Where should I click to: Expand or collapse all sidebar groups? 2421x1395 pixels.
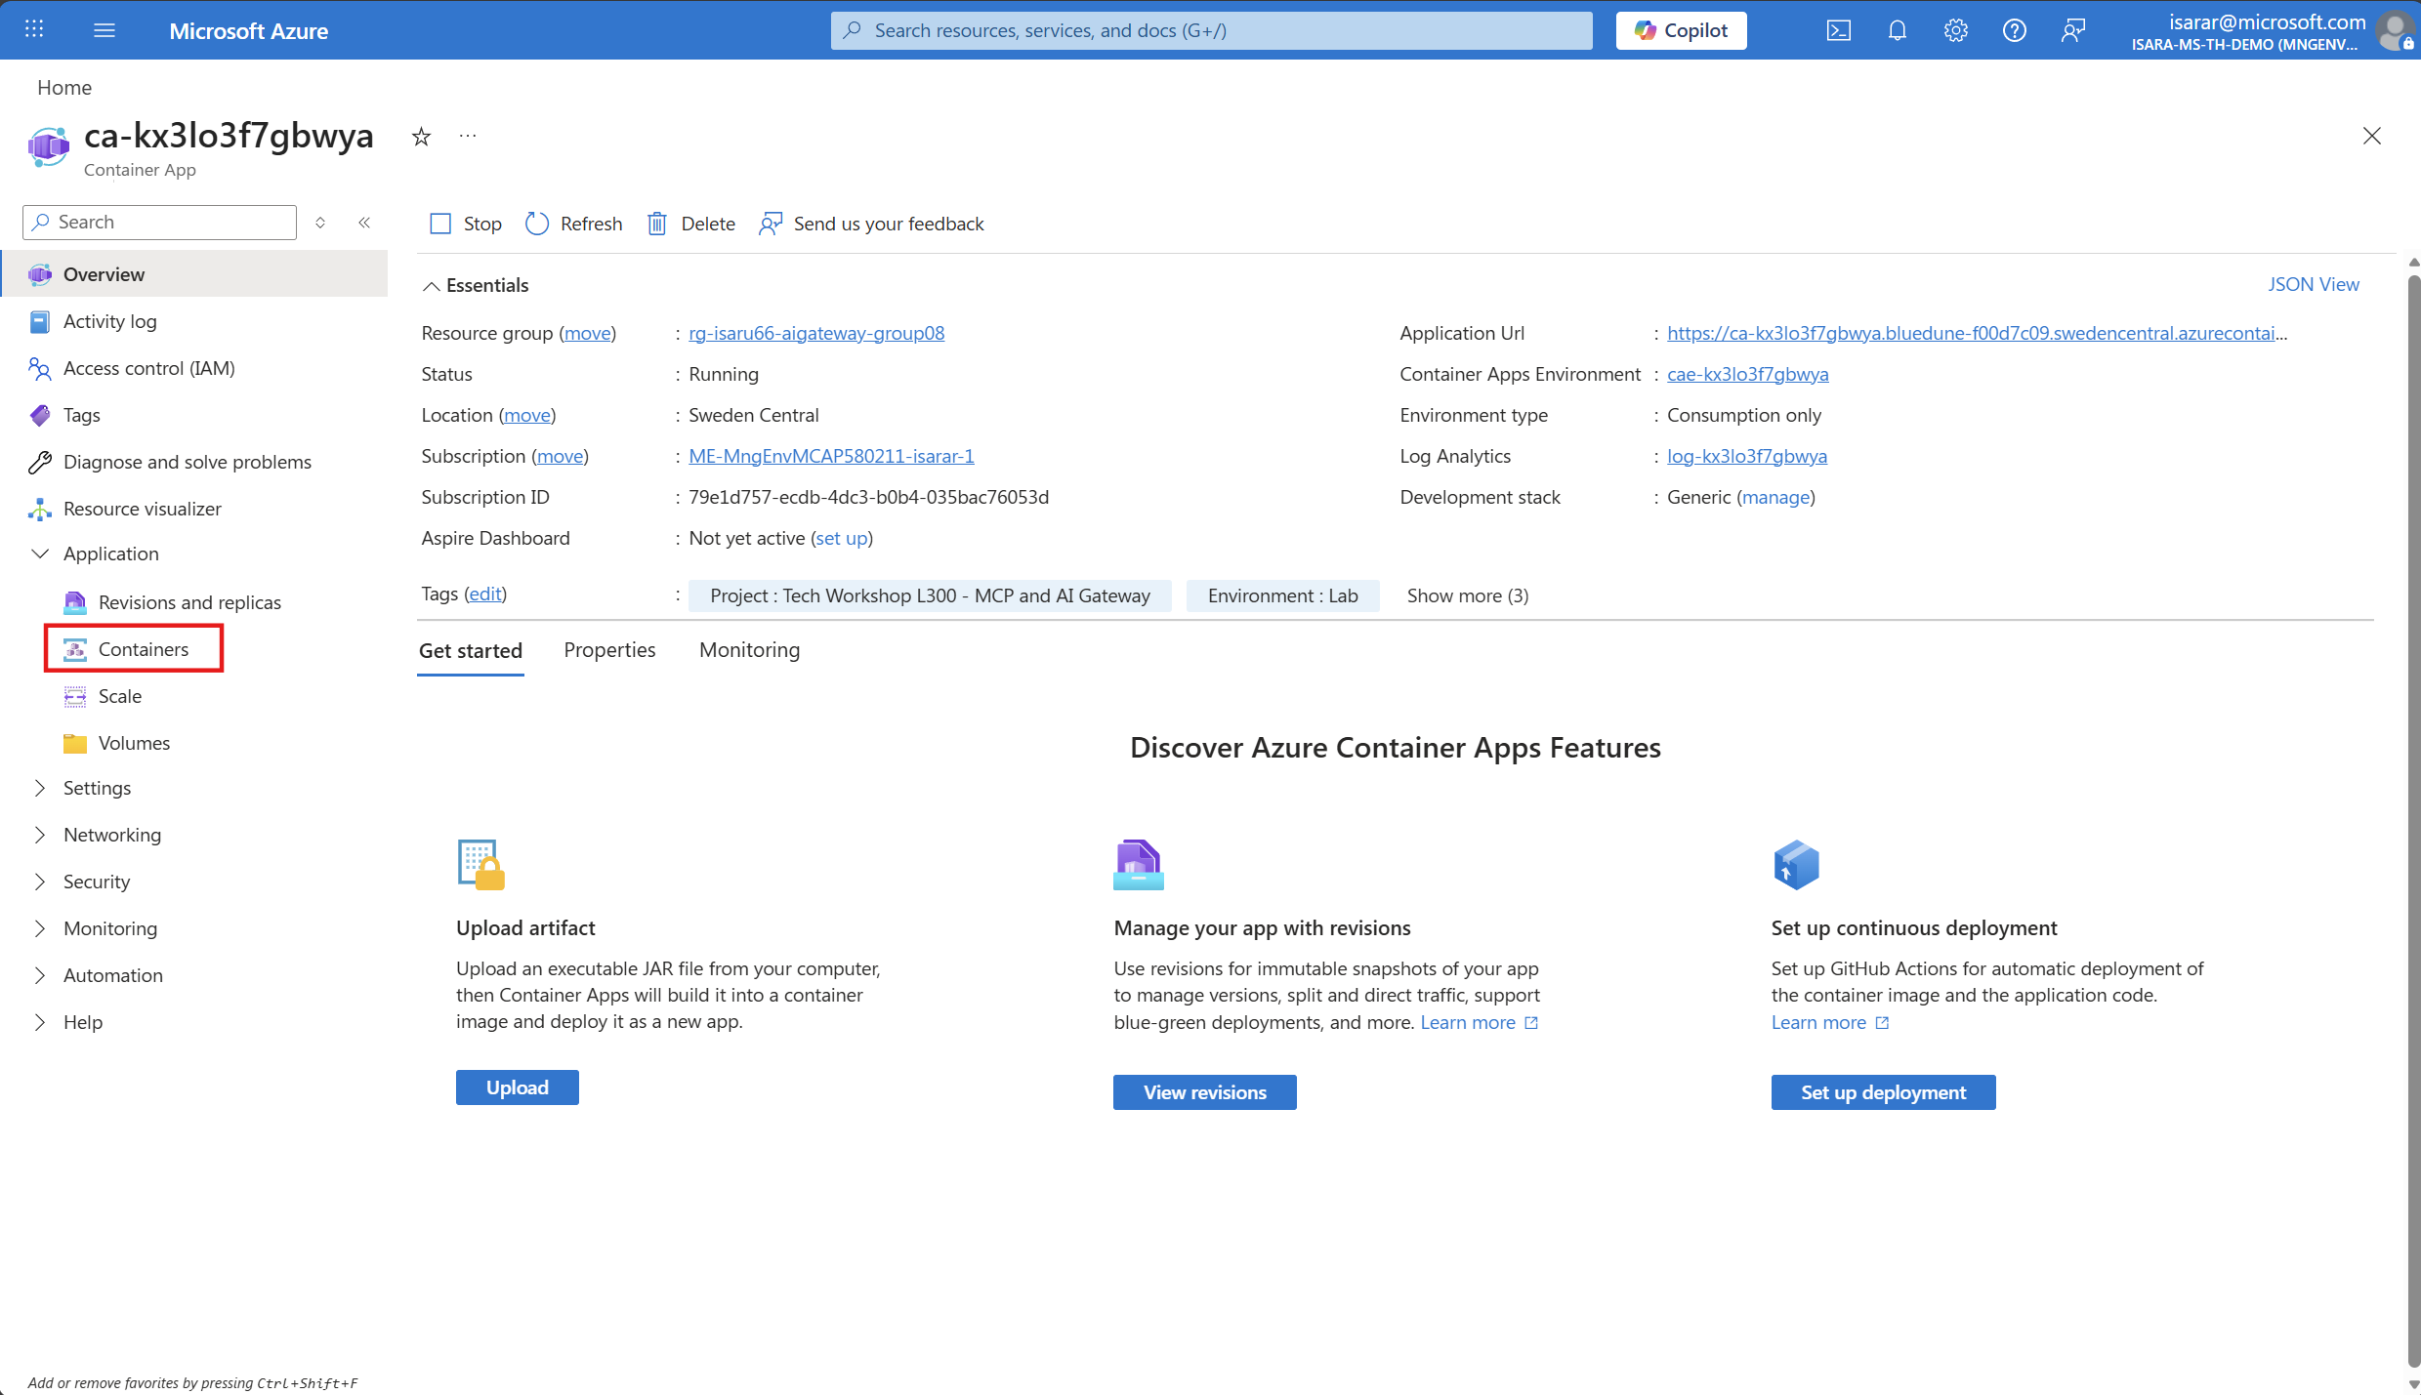[320, 223]
